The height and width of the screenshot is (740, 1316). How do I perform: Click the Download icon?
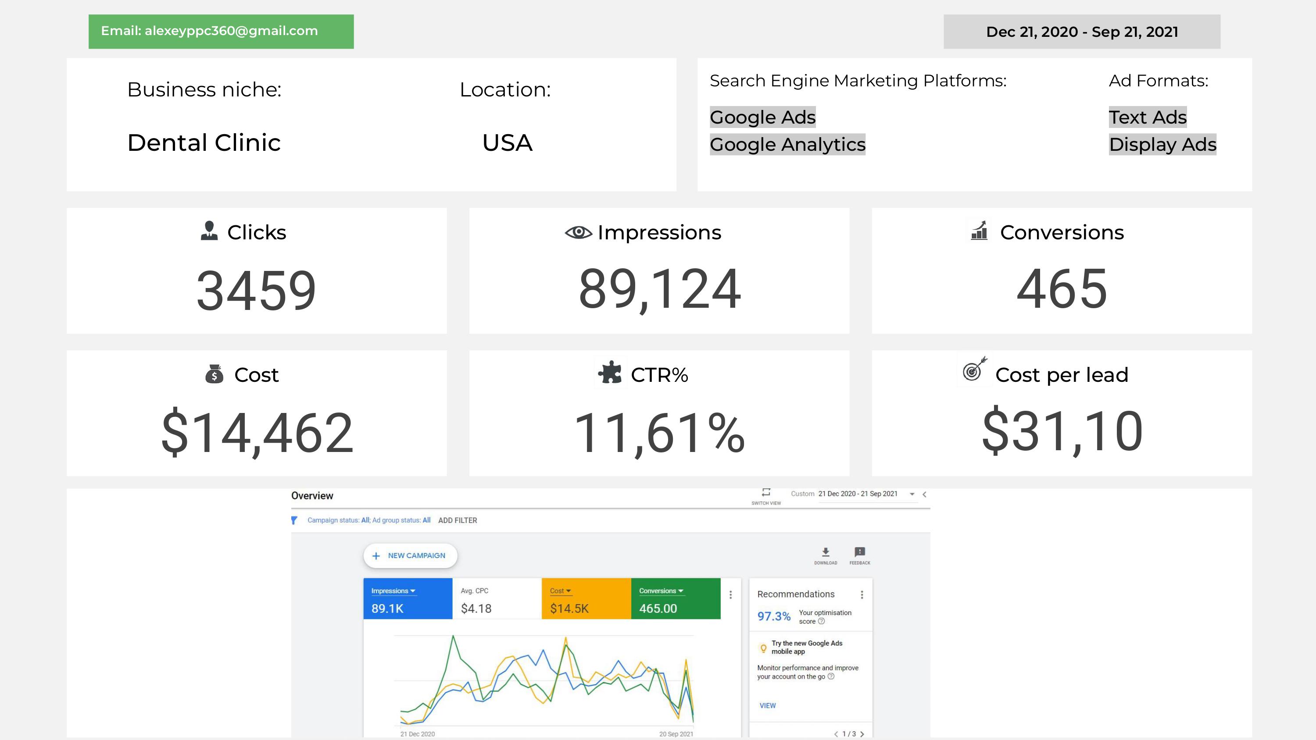[826, 552]
